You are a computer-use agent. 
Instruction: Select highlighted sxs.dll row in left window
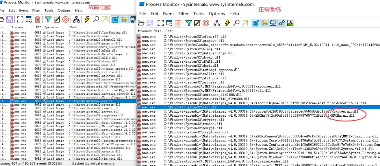pyautogui.click(x=68, y=101)
